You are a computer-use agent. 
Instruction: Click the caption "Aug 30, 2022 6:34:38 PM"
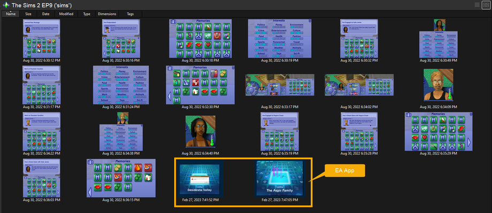point(121,153)
